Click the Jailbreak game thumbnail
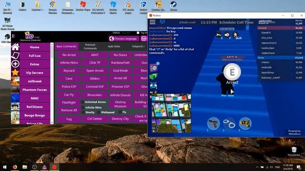 coord(15,81)
